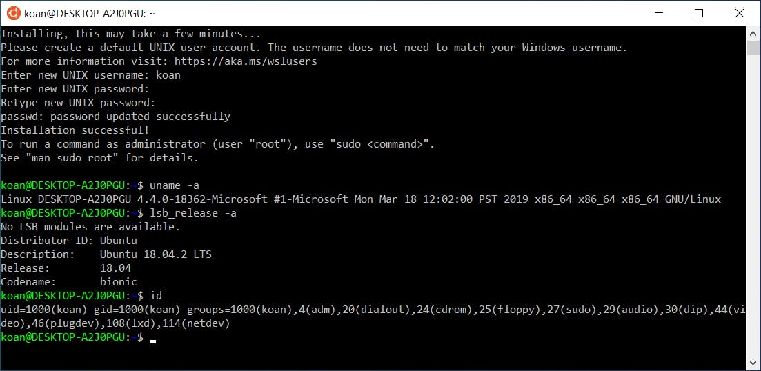The height and width of the screenshot is (371, 761).
Task: Click the Ubuntu logo in the title bar
Action: [12, 13]
